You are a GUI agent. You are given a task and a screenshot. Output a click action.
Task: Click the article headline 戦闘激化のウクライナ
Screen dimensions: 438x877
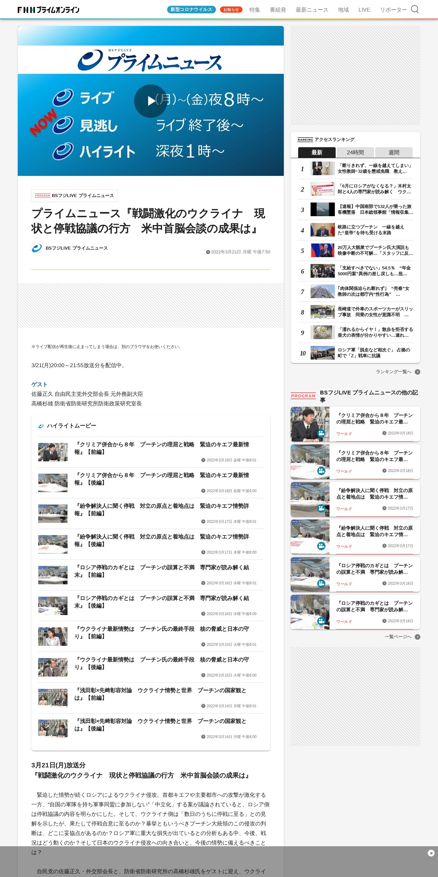point(148,221)
